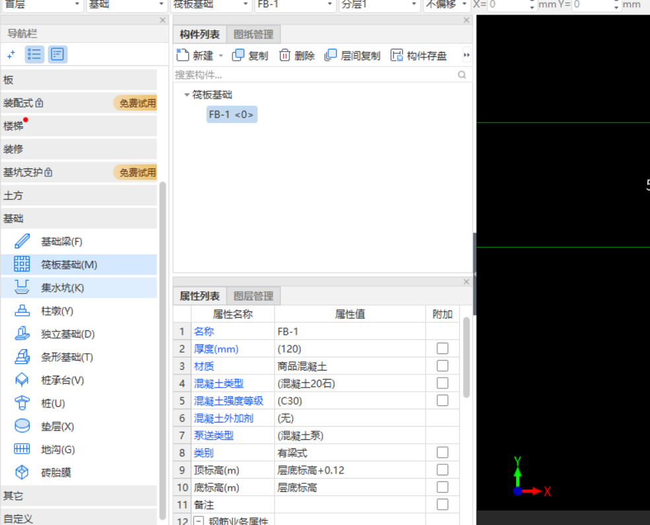Select the 砖胎膜 brick formwork icon
This screenshot has height=525, width=650.
click(22, 472)
